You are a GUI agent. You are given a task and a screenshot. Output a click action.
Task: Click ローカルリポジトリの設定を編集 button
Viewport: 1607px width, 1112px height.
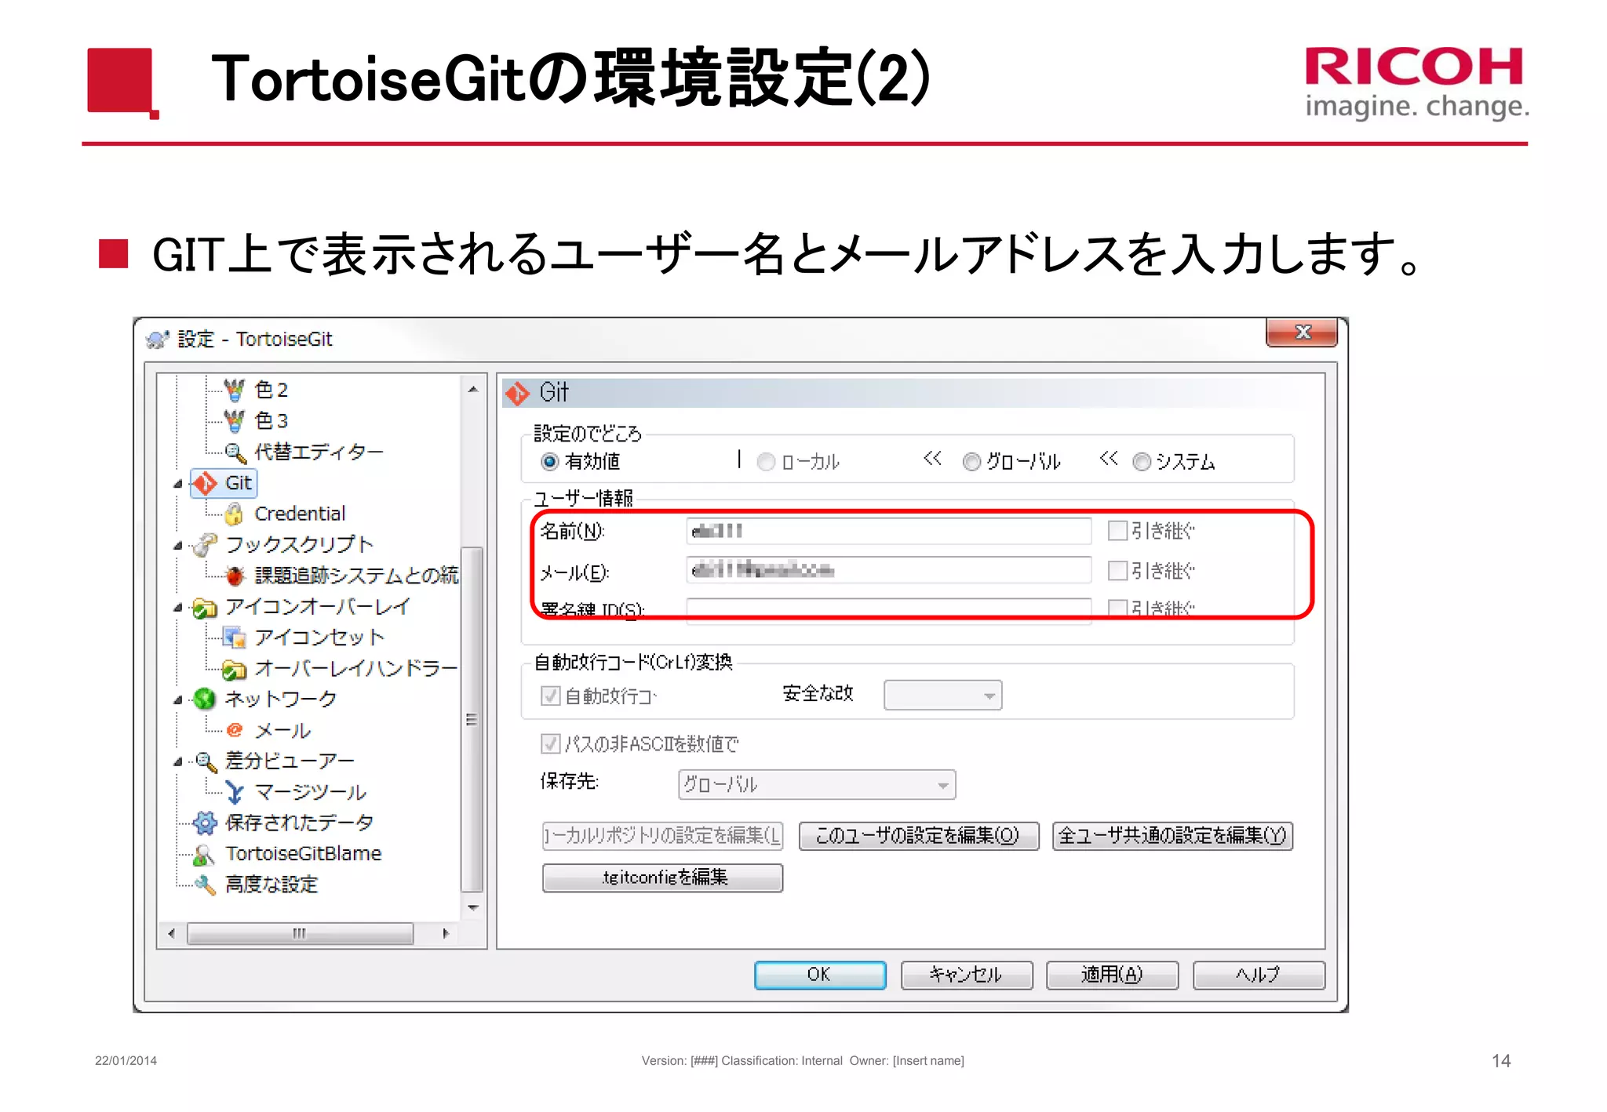click(x=662, y=836)
